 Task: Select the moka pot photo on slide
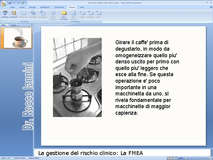[77, 77]
